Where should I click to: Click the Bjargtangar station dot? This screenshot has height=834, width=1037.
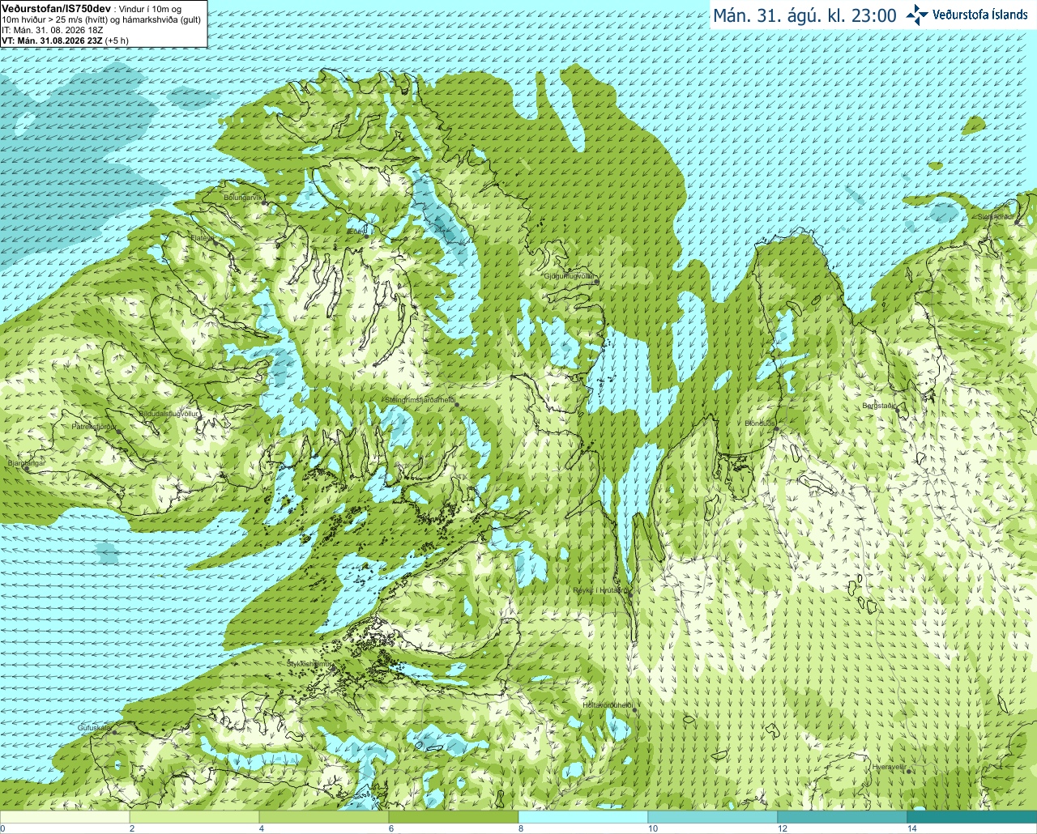[27, 468]
